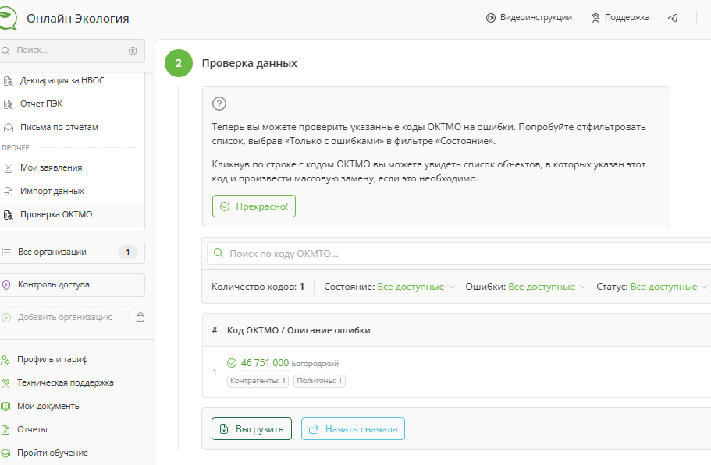Open Импорт данных menu item

(x=52, y=191)
